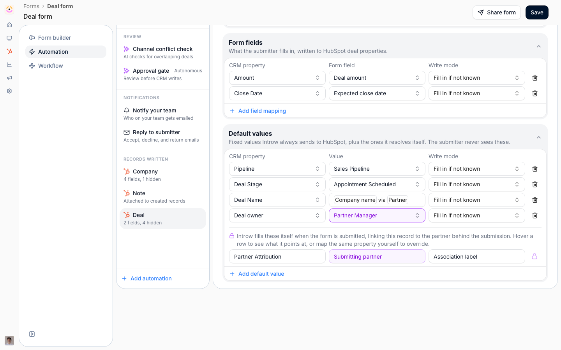Delete the Deal owner default value row
Screen dimensions: 561x350
click(535, 215)
